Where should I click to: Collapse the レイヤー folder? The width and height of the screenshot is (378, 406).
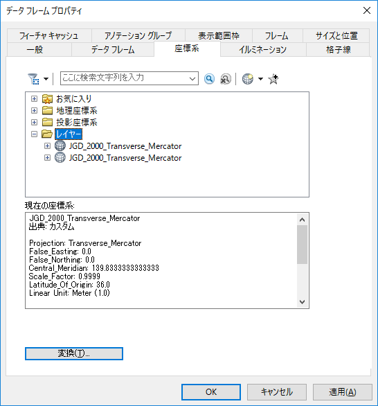click(34, 134)
